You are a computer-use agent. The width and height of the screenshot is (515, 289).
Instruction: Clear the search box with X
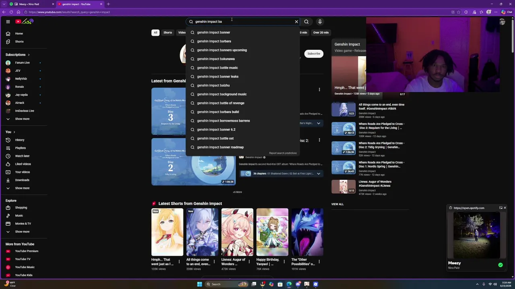point(297,22)
